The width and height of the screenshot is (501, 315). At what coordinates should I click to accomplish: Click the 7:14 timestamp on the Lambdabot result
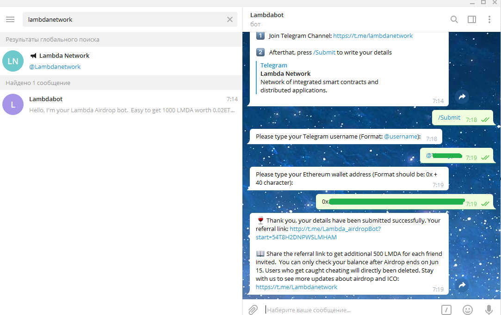232,99
